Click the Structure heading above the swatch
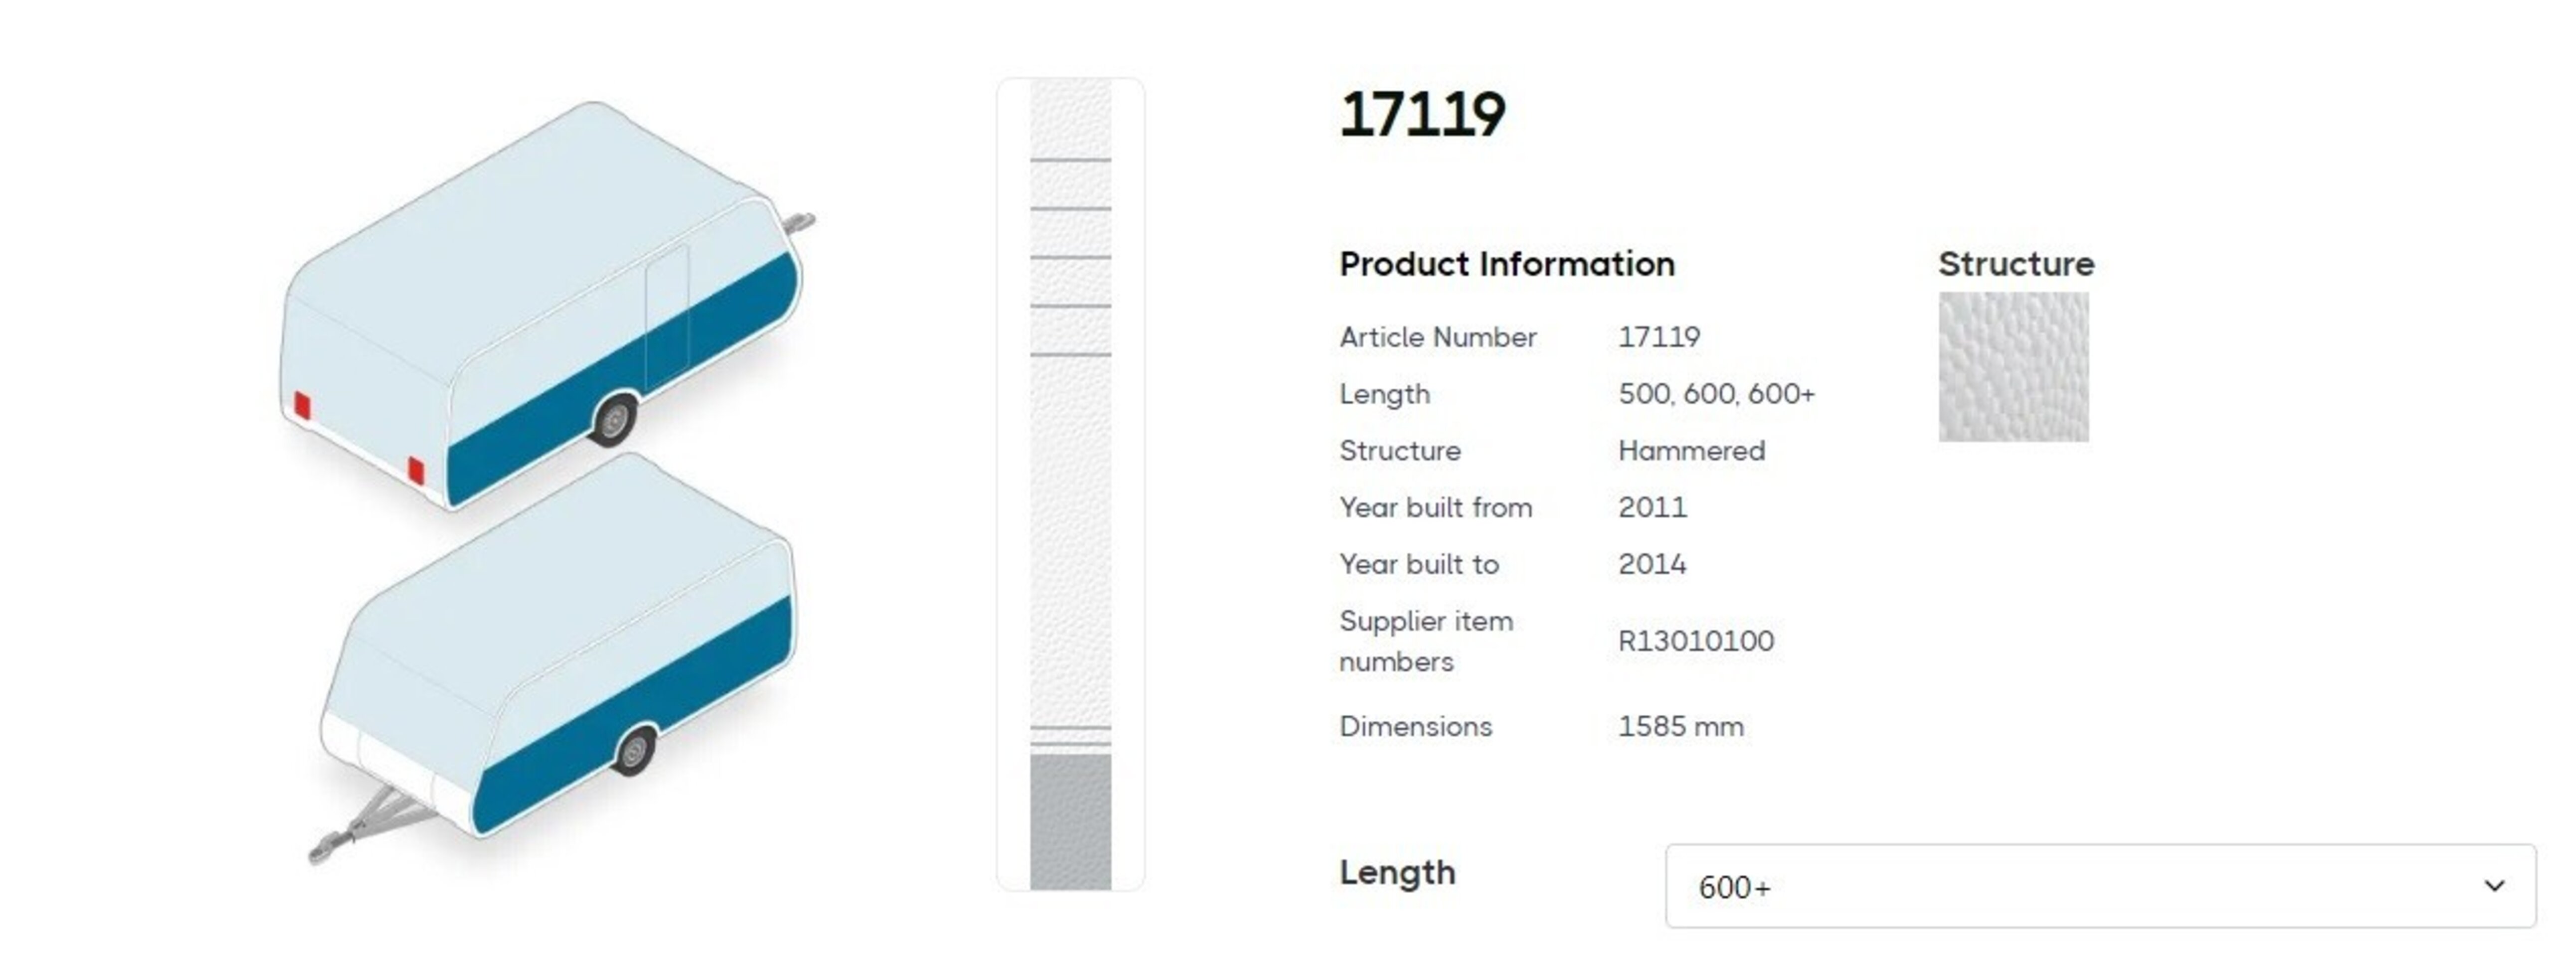 pyautogui.click(x=2015, y=264)
